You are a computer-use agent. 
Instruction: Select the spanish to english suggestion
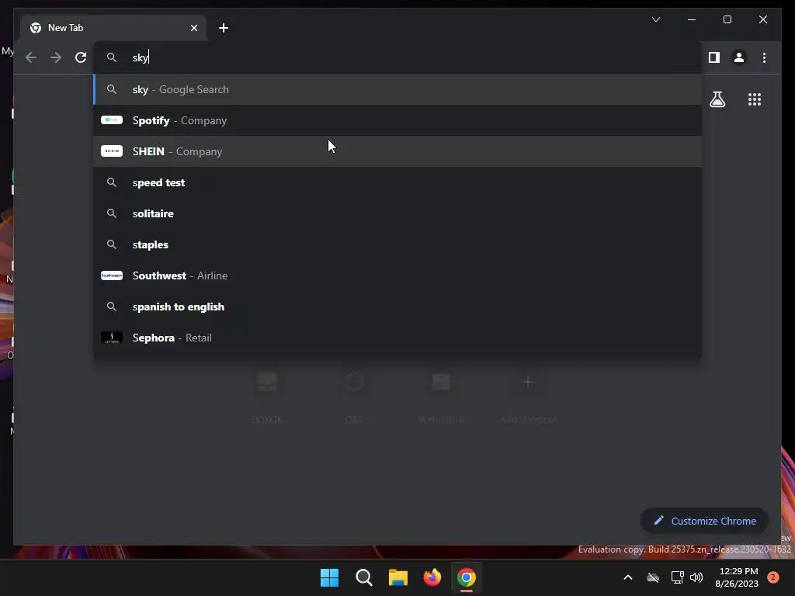(x=398, y=307)
